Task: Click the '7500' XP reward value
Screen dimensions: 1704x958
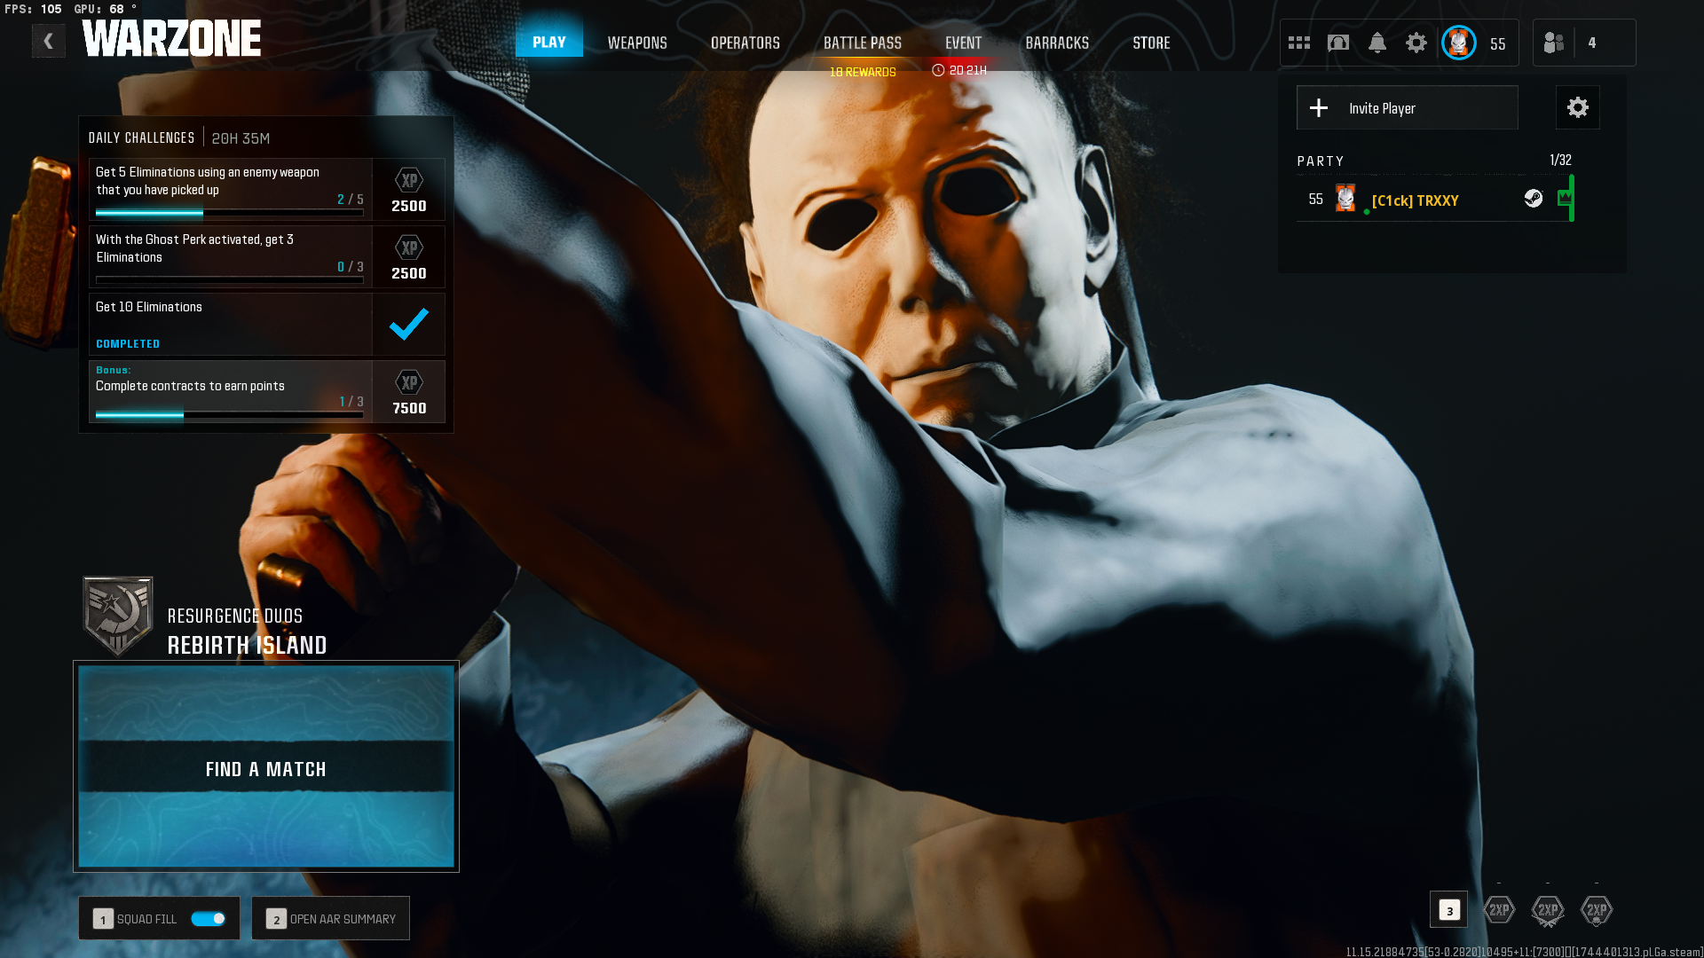Action: coord(409,408)
